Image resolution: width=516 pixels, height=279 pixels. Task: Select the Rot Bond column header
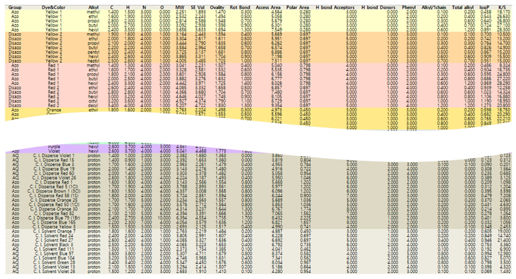(x=240, y=7)
